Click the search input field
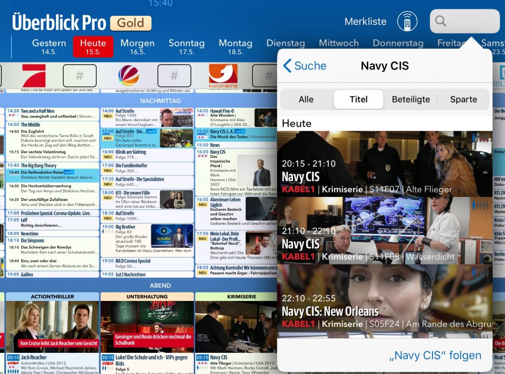This screenshot has height=374, width=505. pos(465,21)
